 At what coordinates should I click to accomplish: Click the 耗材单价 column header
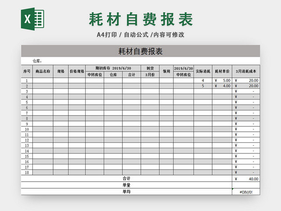click(222, 71)
